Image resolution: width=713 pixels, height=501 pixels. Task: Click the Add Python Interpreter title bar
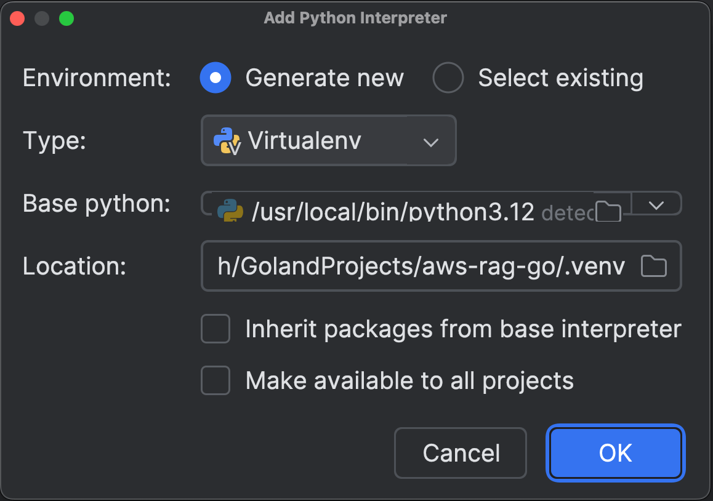(x=355, y=18)
